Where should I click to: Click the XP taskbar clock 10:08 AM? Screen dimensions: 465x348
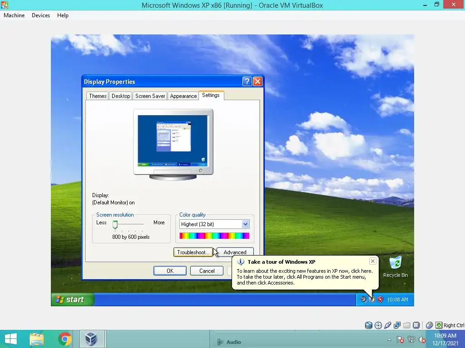397,300
